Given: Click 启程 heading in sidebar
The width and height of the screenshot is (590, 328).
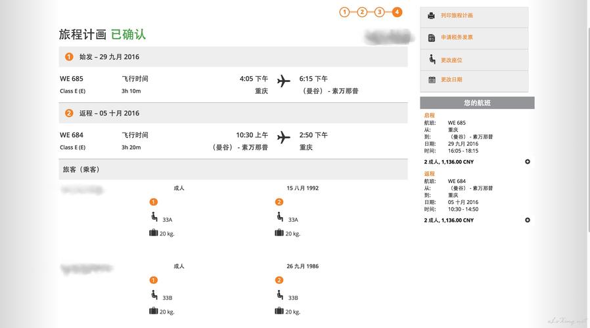Looking at the screenshot, I should click(429, 115).
